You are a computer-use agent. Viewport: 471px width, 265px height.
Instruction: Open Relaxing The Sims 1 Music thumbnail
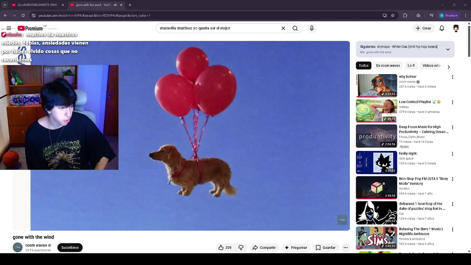tap(376, 238)
